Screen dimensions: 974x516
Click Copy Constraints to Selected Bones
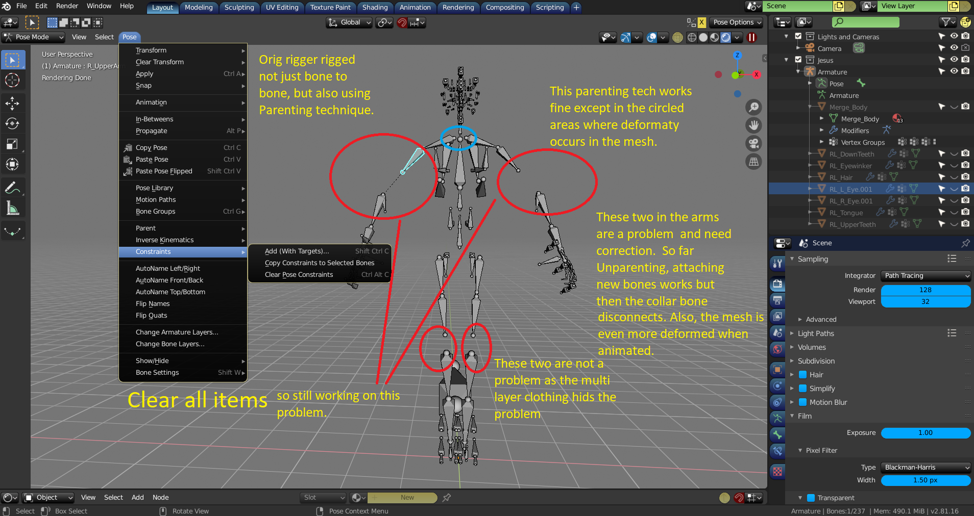click(x=319, y=263)
